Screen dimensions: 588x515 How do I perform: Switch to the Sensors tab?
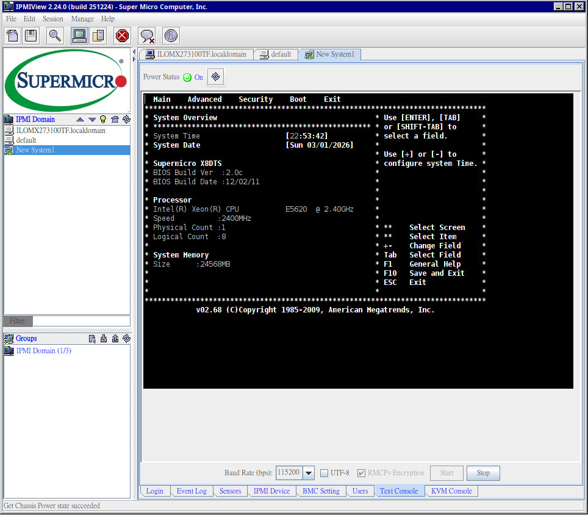click(230, 491)
